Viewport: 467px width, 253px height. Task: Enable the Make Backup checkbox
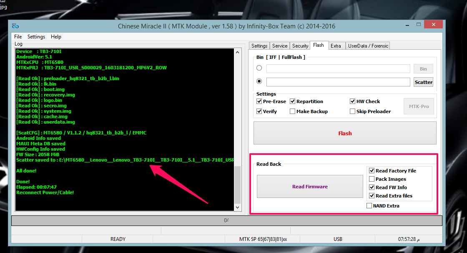point(292,111)
